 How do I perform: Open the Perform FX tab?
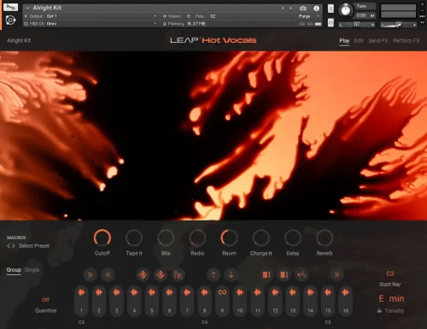[407, 41]
